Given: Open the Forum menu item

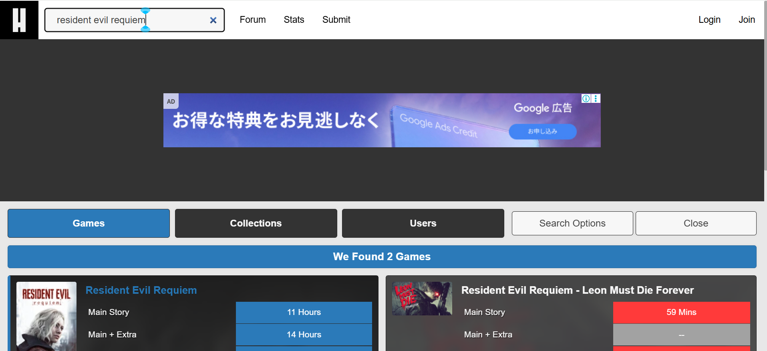Looking at the screenshot, I should (x=253, y=20).
